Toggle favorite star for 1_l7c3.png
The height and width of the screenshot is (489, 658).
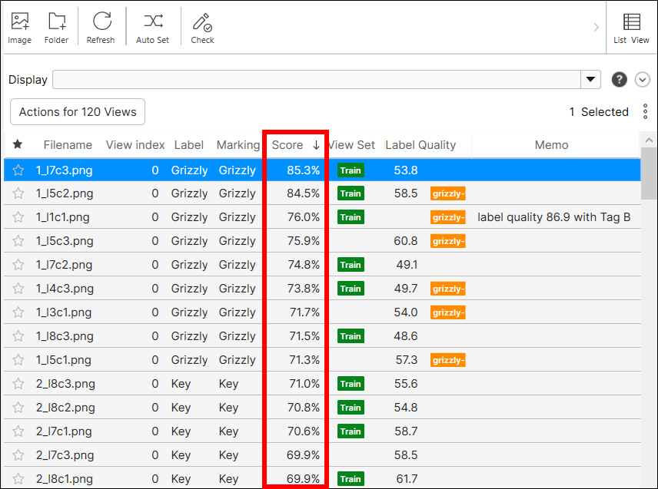[x=18, y=170]
